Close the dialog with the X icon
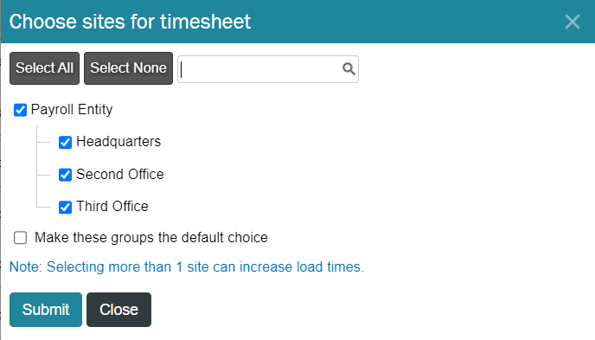Screen dimensions: 595x340 [573, 22]
